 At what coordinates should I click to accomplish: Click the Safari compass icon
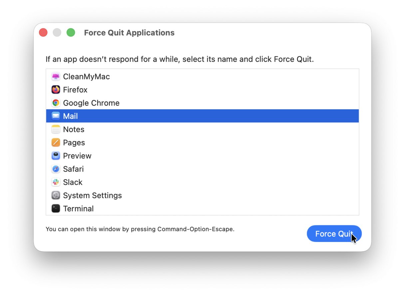coord(56,169)
